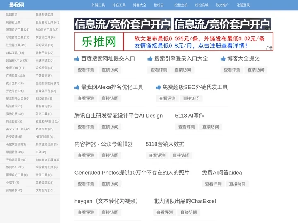Select 返回首页 in the sidebar
The height and width of the screenshot is (223, 298).
pyautogui.click(x=12, y=14)
